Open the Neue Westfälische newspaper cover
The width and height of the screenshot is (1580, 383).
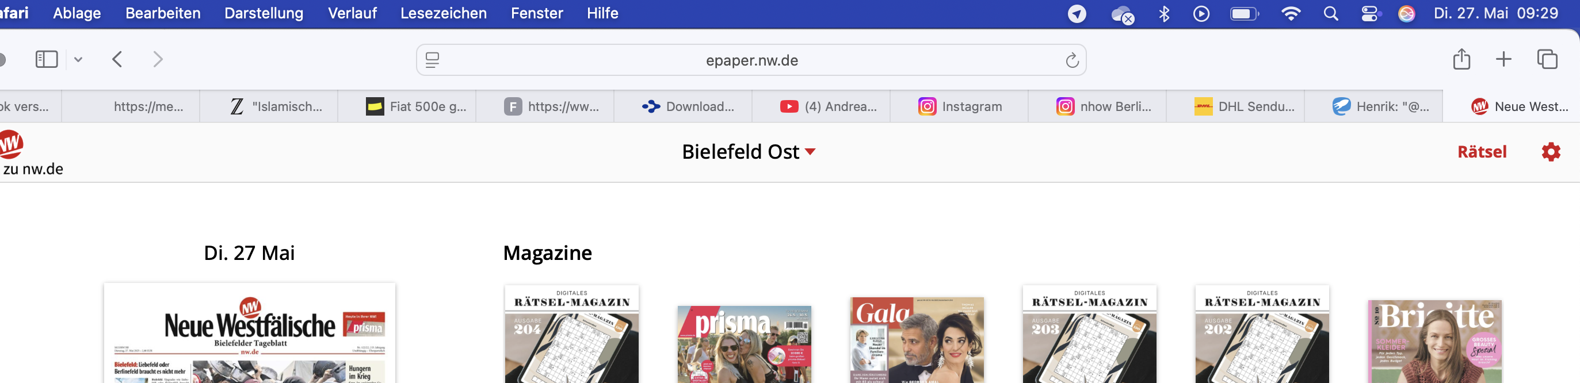[x=250, y=334]
